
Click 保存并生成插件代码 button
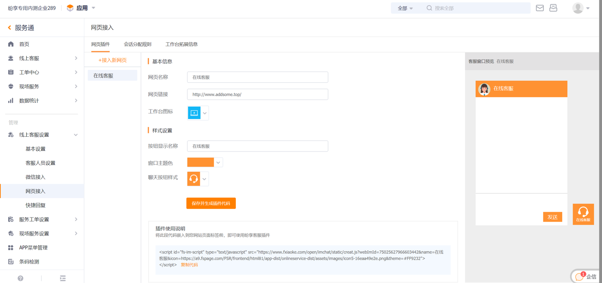[x=211, y=203]
